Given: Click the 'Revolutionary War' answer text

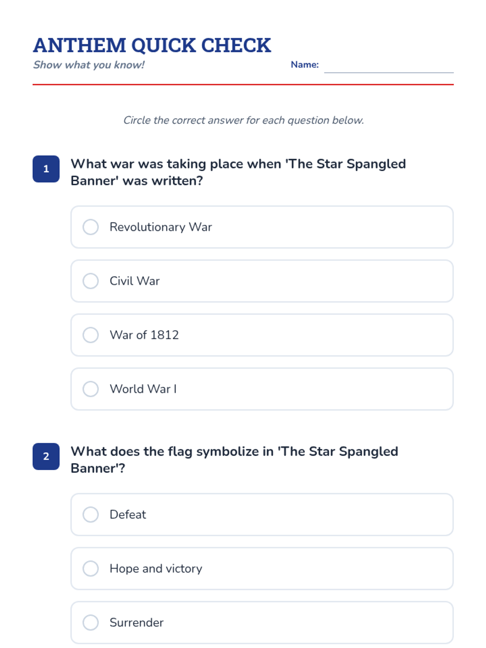Looking at the screenshot, I should tap(161, 227).
